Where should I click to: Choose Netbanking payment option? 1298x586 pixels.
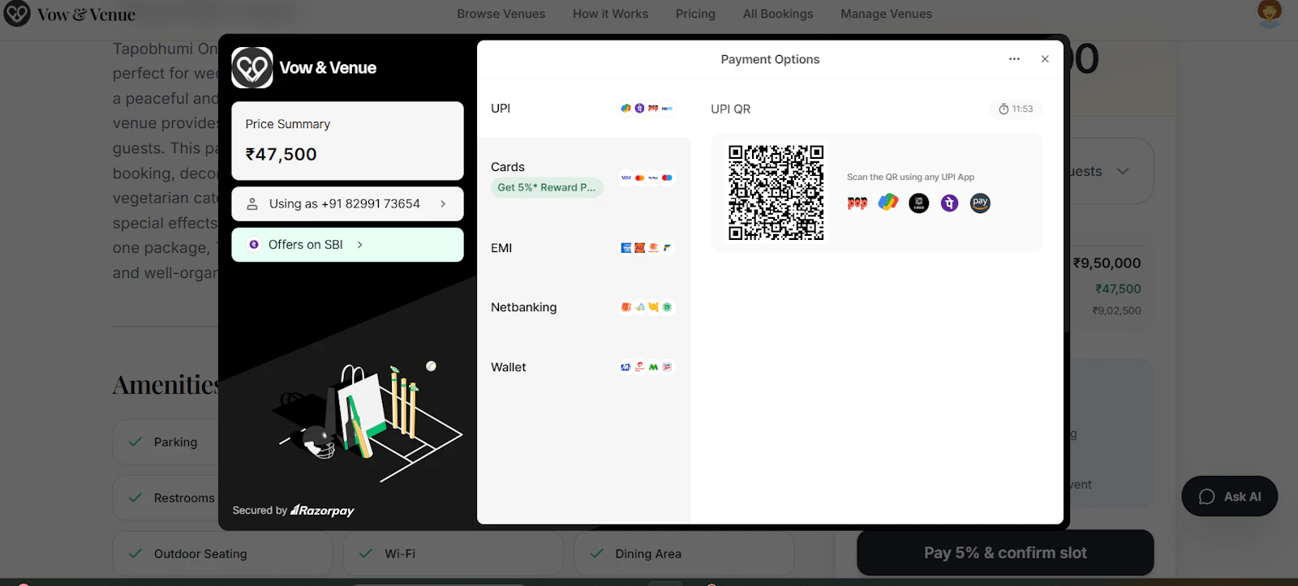click(x=583, y=307)
